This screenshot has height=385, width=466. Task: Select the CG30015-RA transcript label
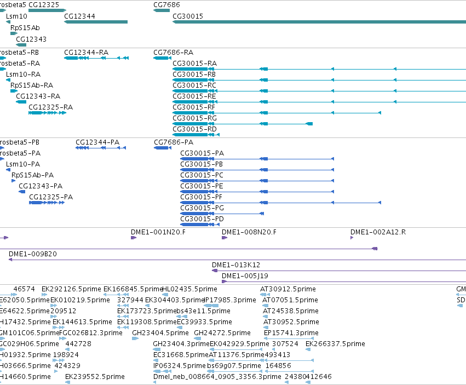pos(194,64)
